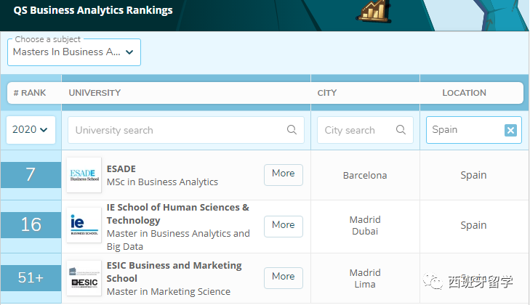Click the ESIC school logo

84,278
